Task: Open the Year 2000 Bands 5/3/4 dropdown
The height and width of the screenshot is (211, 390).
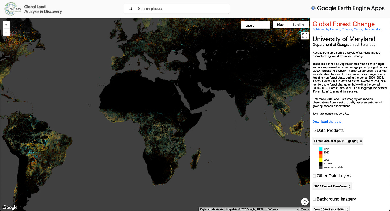Action: pyautogui.click(x=331, y=209)
